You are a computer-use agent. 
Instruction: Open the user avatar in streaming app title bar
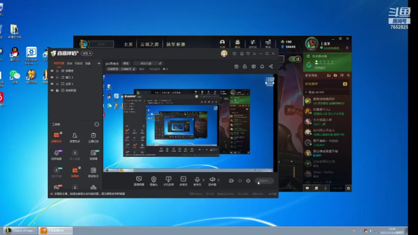tap(224, 54)
